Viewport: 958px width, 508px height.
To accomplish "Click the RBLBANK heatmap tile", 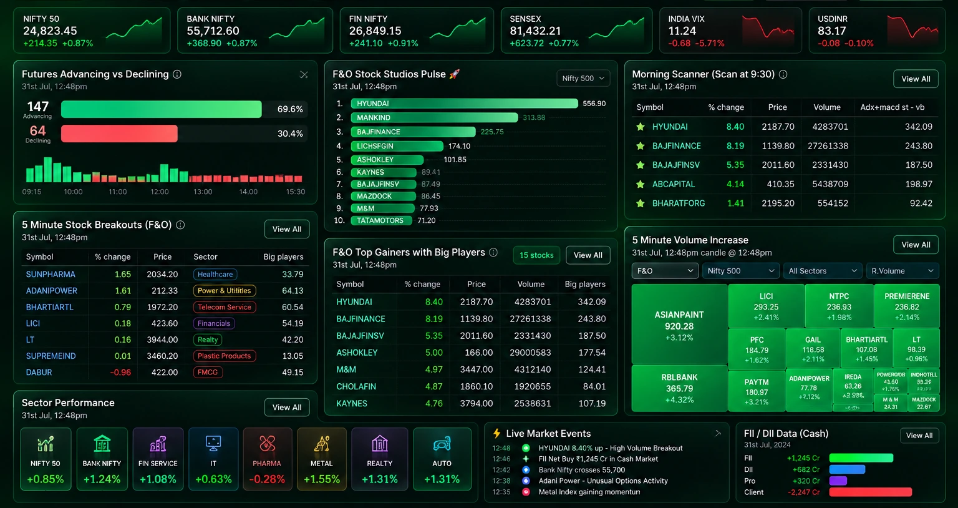I will pos(679,388).
